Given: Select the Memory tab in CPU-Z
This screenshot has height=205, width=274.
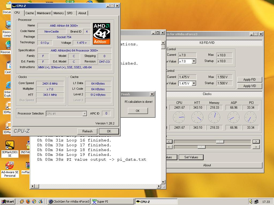Looking at the screenshot, I should click(59, 13).
